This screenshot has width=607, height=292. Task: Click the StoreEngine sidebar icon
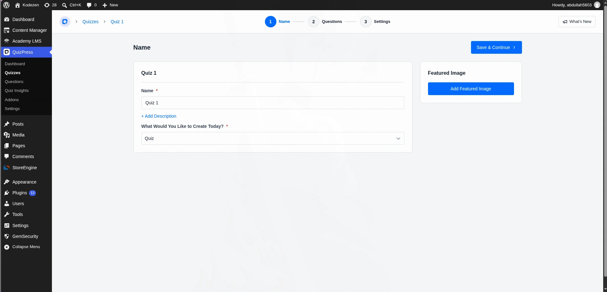click(x=7, y=168)
